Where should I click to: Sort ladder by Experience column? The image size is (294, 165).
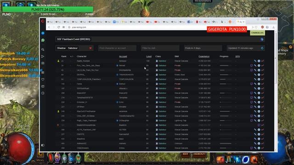(204, 56)
